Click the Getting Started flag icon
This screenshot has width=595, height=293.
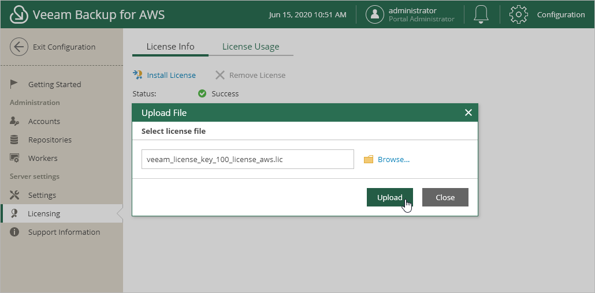pyautogui.click(x=14, y=84)
